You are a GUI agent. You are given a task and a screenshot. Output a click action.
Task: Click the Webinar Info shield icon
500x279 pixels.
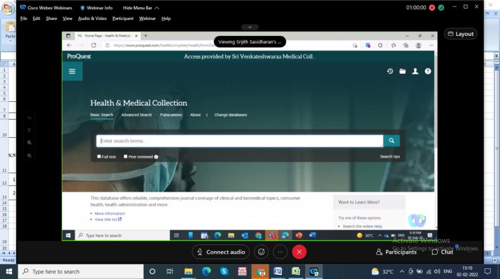(x=82, y=7)
